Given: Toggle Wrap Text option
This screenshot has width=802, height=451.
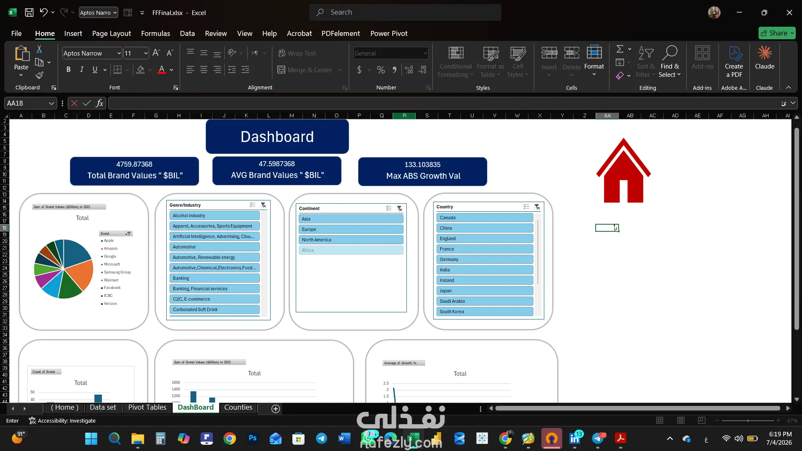Looking at the screenshot, I should [297, 53].
